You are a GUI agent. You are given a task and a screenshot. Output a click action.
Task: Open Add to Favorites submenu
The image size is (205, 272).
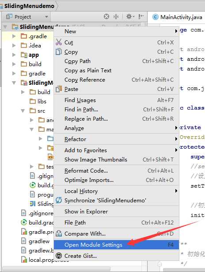click(116, 150)
